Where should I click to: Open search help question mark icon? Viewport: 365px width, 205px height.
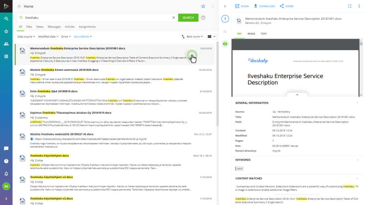[203, 18]
